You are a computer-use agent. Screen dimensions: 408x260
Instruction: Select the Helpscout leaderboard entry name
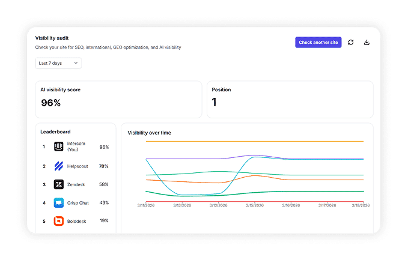(78, 166)
